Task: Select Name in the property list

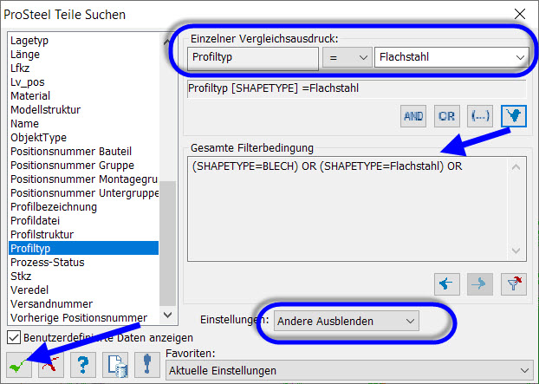Action: tap(83, 124)
